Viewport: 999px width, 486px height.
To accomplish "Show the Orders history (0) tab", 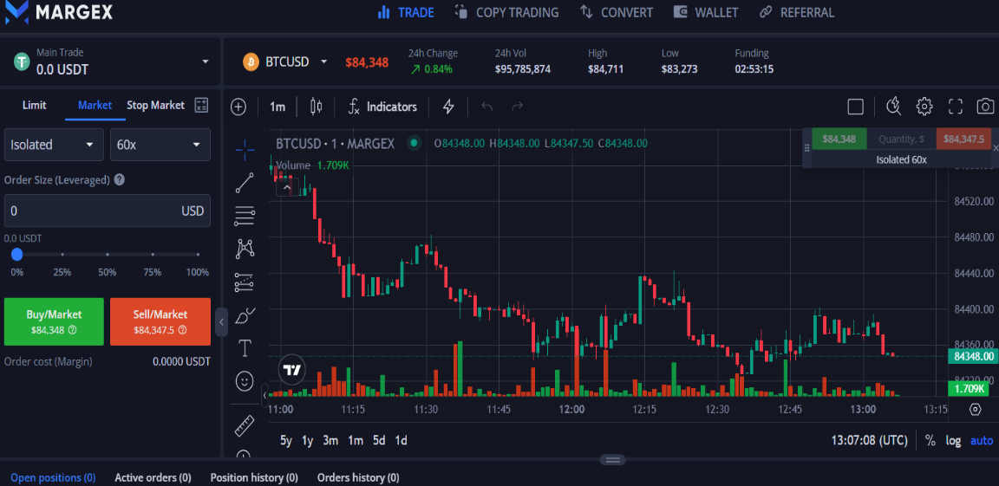I will (x=358, y=477).
